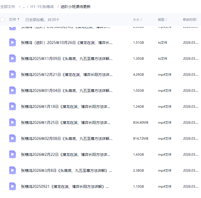Open file 张穗鸿2026年02月08日《头肩底
This screenshot has width=201, height=198.
(x=67, y=139)
